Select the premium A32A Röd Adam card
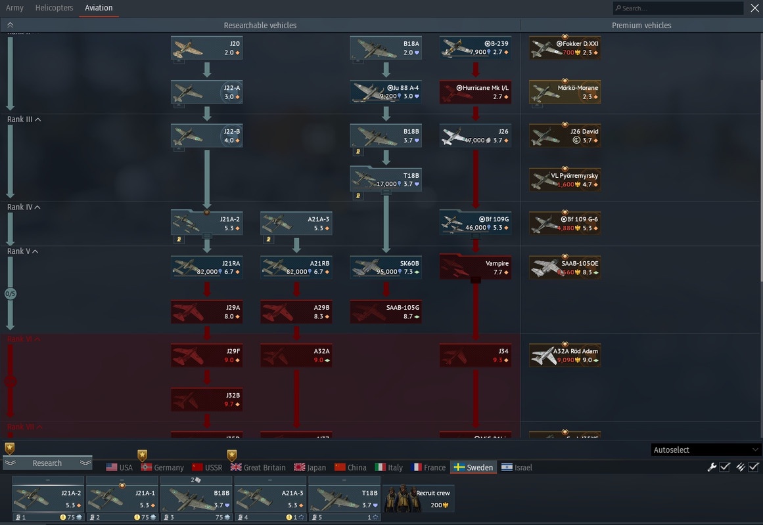Image resolution: width=763 pixels, height=525 pixels. tap(565, 355)
